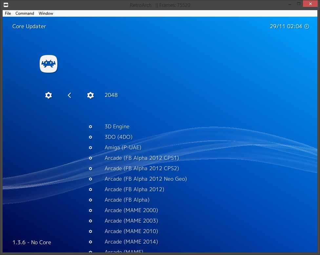Viewport: 320px width, 255px height.
Task: Open the Command menu
Action: tap(25, 13)
